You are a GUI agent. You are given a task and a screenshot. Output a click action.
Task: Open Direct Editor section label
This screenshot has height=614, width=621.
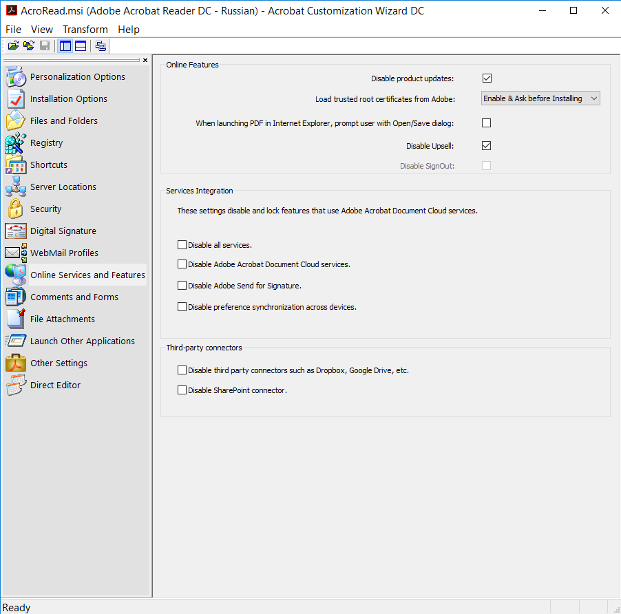55,385
